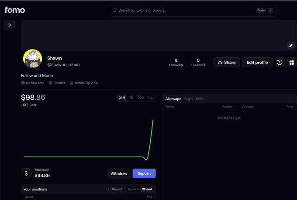Image resolution: width=297 pixels, height=200 pixels.
Task: Click the Withdraw button
Action: (119, 173)
